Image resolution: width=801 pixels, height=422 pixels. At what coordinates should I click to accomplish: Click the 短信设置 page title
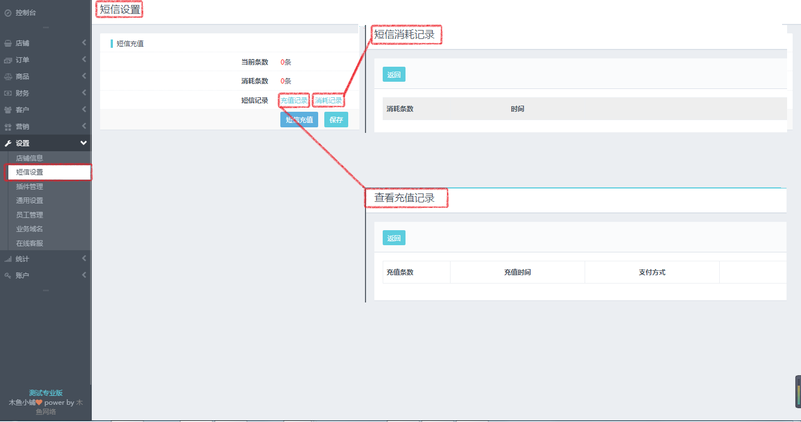tap(120, 9)
